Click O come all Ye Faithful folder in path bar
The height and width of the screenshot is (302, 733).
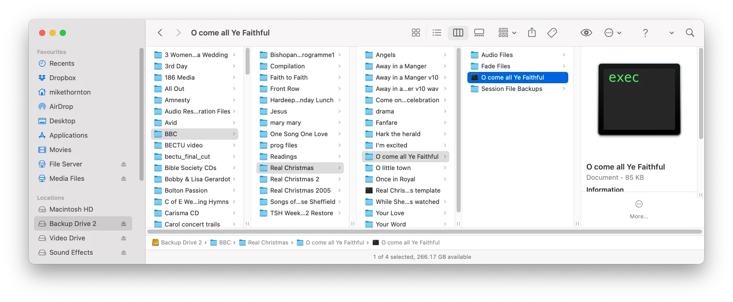(x=330, y=242)
